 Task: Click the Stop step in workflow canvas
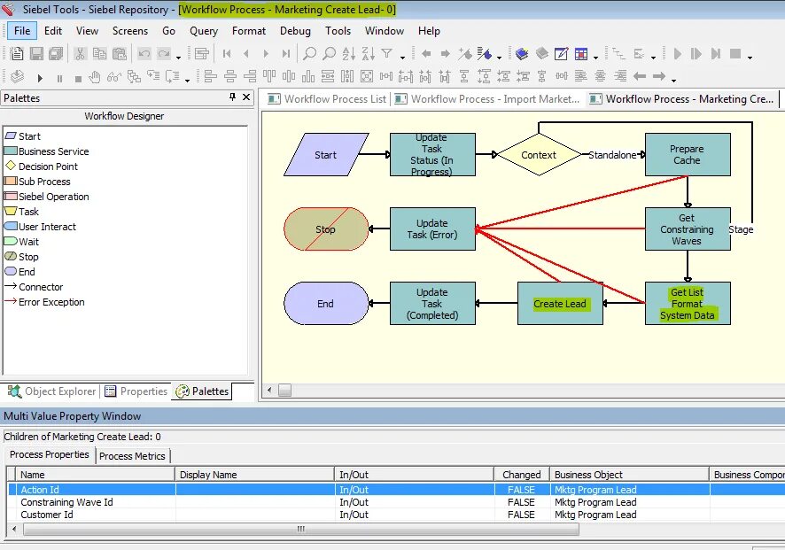(x=326, y=229)
